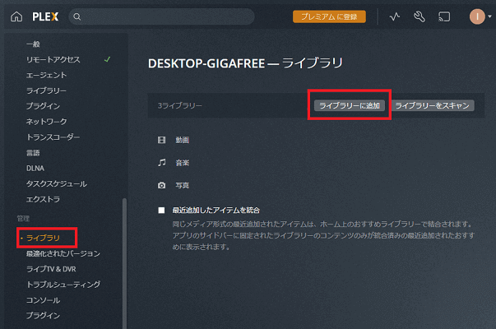Click the 管理 section header

click(x=23, y=218)
